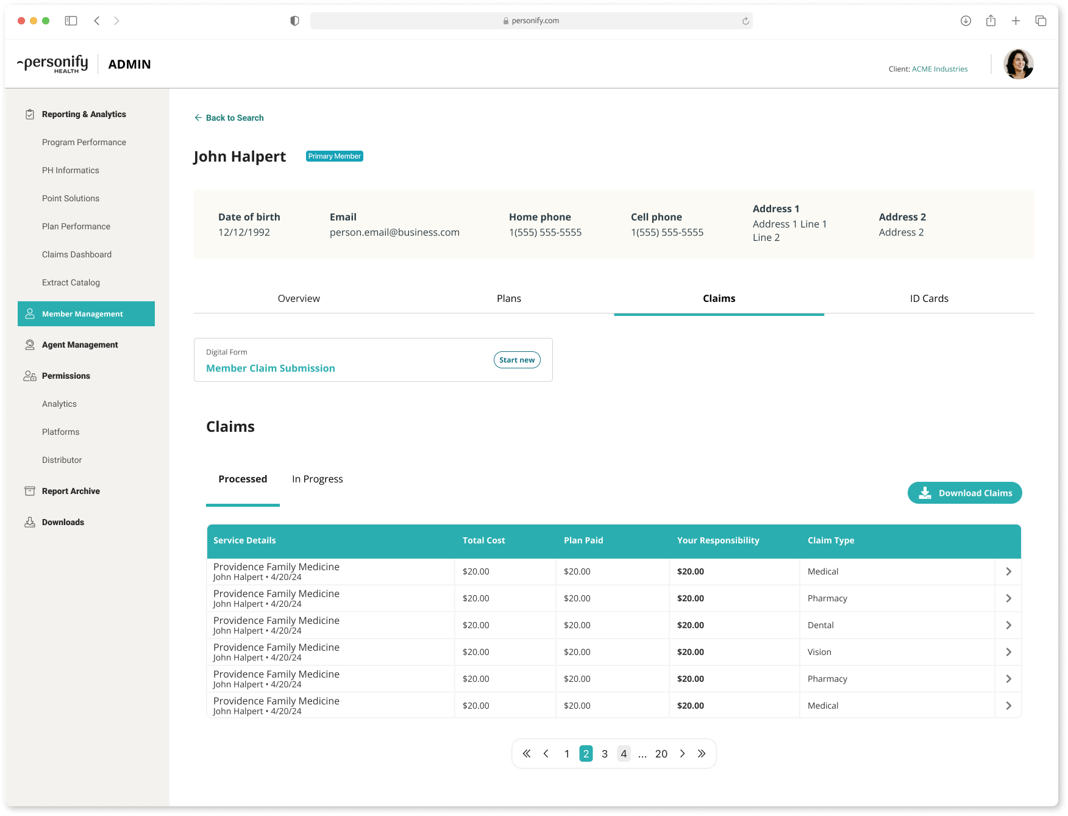Viewport: 1068px width, 816px height.
Task: Click the browser forward arrow
Action: click(116, 21)
